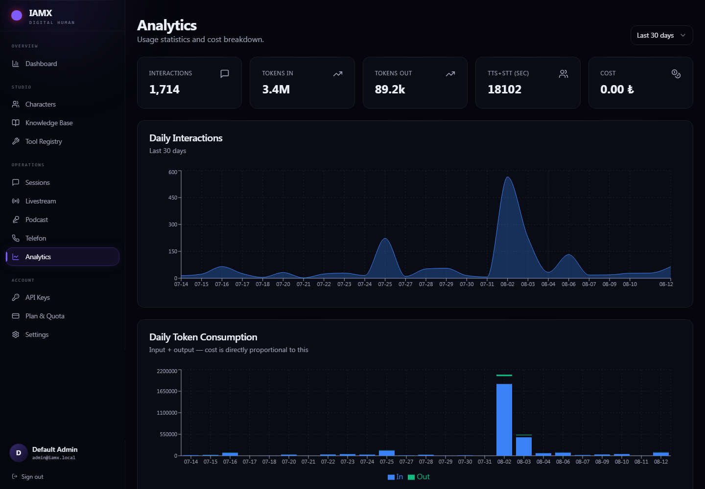This screenshot has width=705, height=489.
Task: Click the Livestream broadcast icon
Action: point(16,201)
